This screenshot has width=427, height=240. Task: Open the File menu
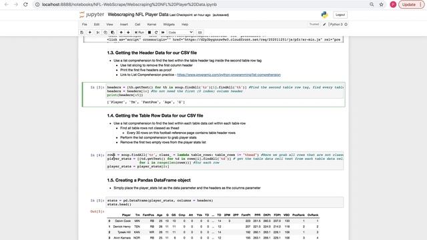[85, 24]
